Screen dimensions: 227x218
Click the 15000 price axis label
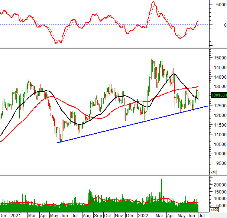click(219, 58)
